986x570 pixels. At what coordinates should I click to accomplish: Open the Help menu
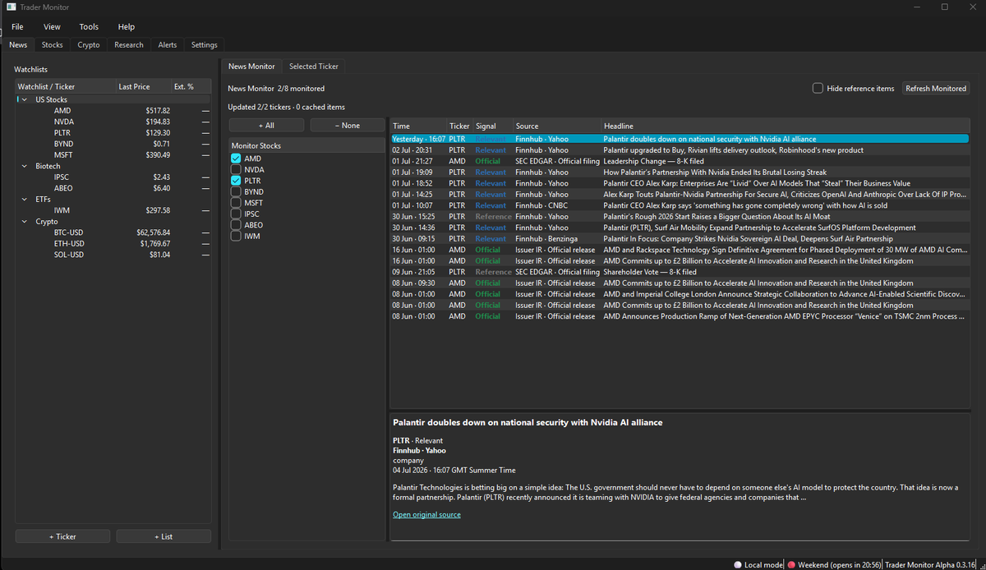click(x=126, y=27)
